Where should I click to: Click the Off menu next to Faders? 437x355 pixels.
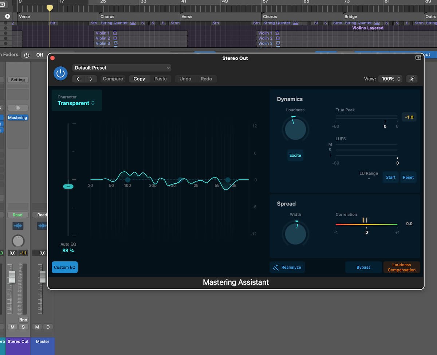coord(40,55)
